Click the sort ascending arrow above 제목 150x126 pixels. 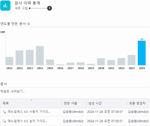(31, 100)
